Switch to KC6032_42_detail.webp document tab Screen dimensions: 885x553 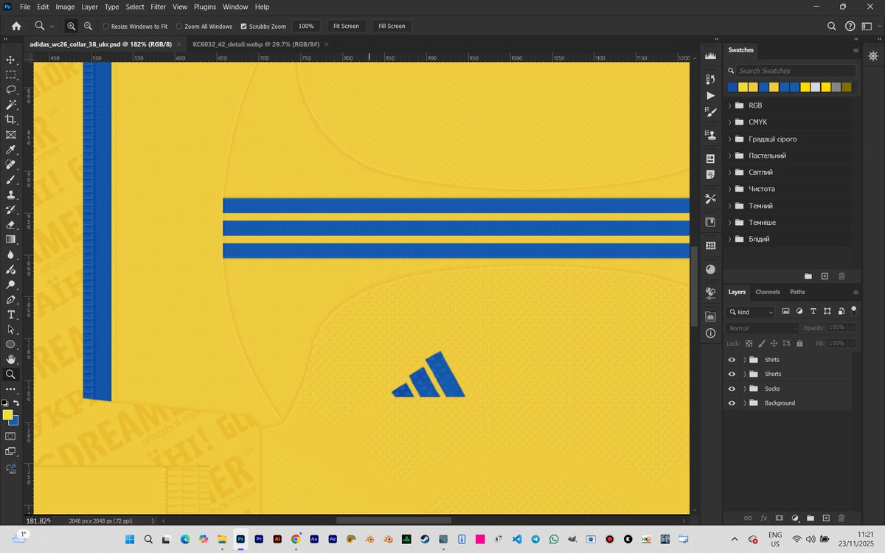(256, 44)
